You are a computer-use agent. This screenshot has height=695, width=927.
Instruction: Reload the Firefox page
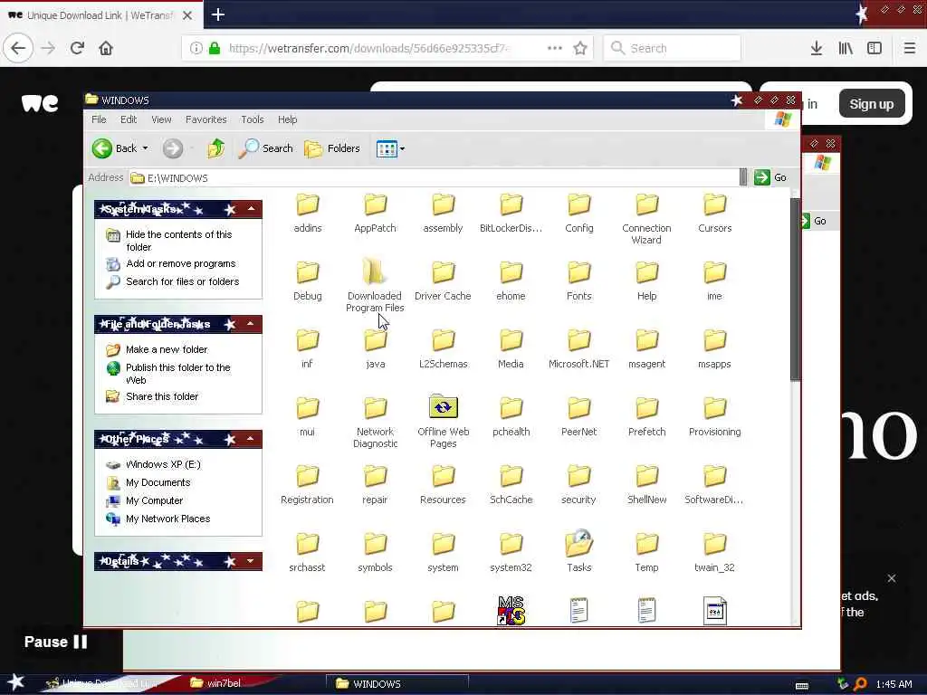coord(77,49)
